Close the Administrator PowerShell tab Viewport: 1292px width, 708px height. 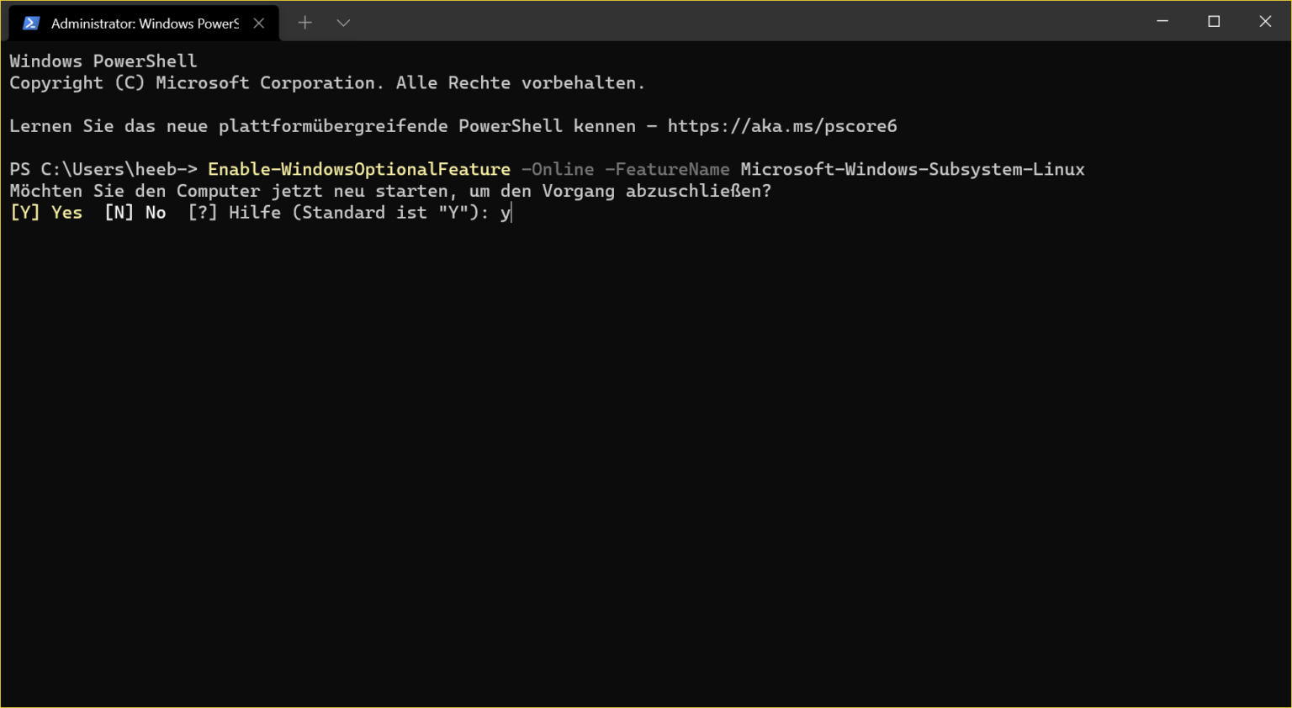(258, 23)
